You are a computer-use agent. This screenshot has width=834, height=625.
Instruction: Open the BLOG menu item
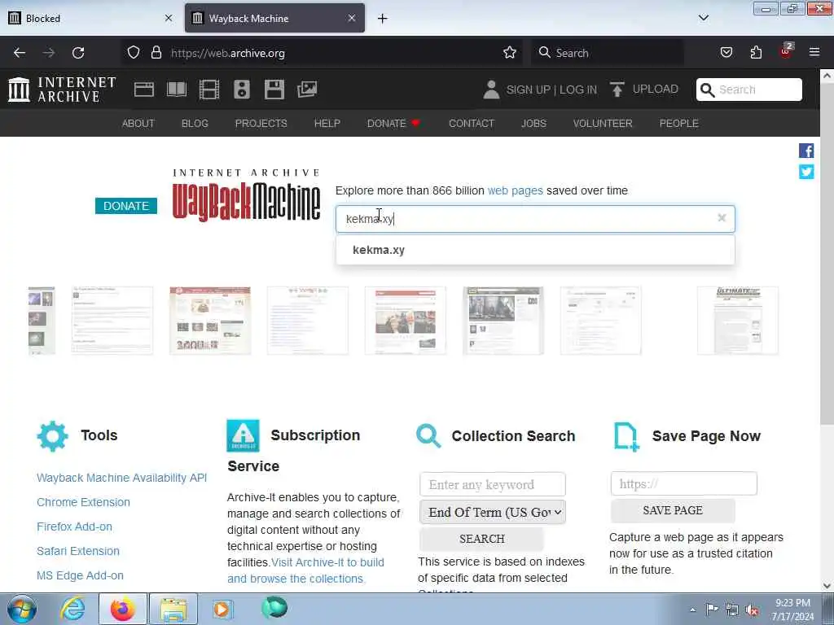click(195, 124)
